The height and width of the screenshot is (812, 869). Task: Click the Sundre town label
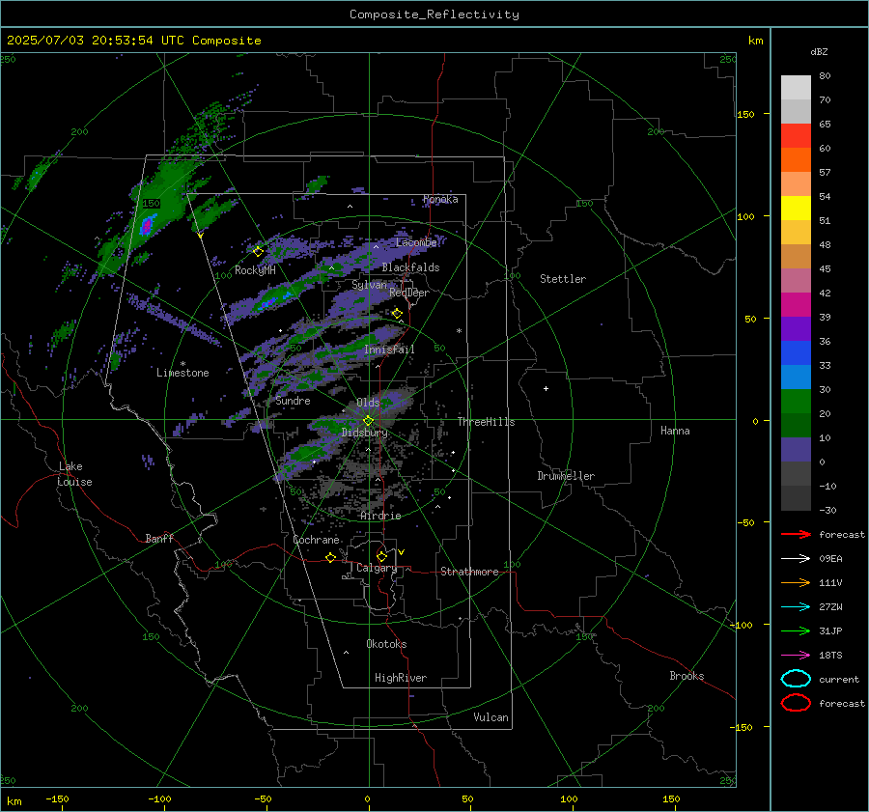pyautogui.click(x=293, y=400)
